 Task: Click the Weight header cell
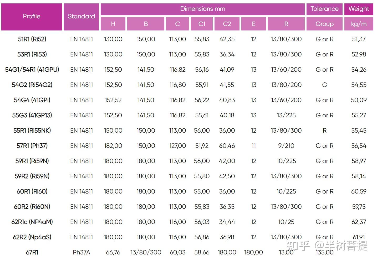pos(359,9)
